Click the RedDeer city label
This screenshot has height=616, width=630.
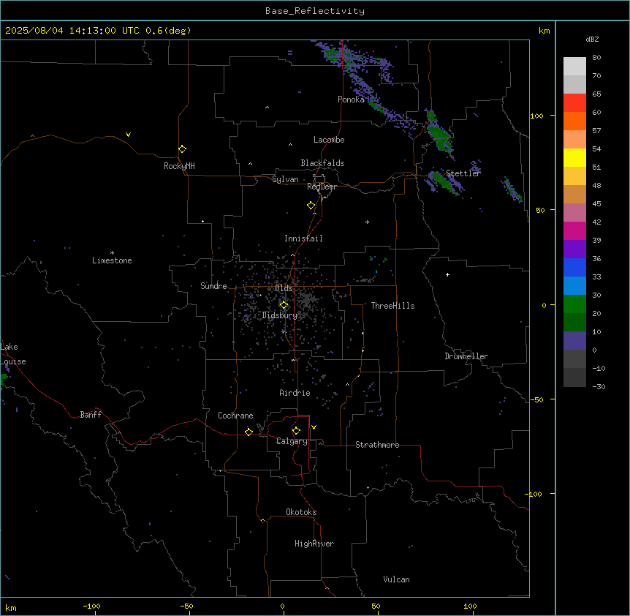[x=322, y=187]
